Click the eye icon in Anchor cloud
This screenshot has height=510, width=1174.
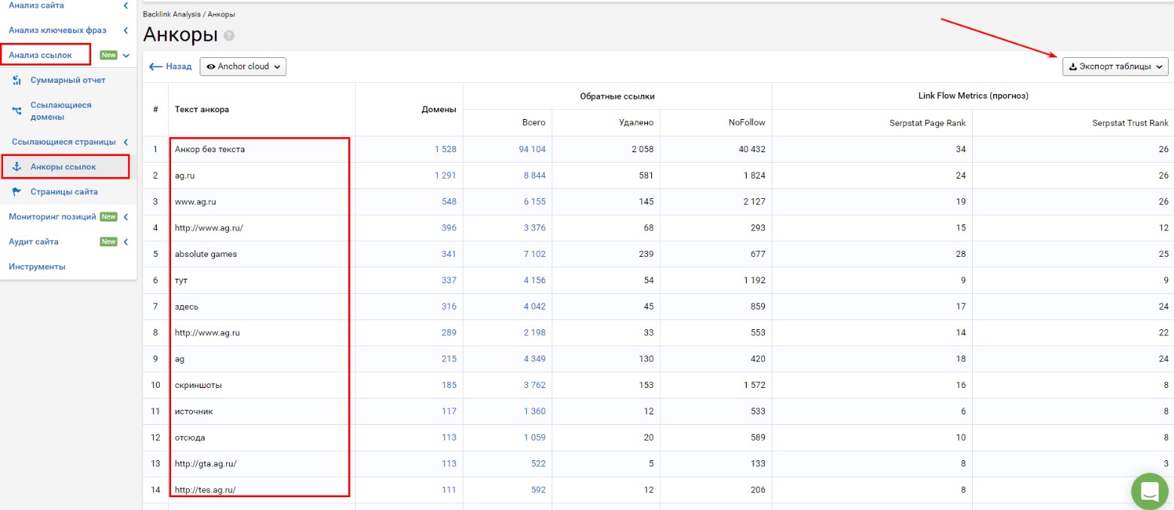point(211,66)
